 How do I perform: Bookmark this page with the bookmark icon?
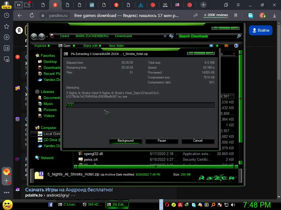click(x=236, y=16)
